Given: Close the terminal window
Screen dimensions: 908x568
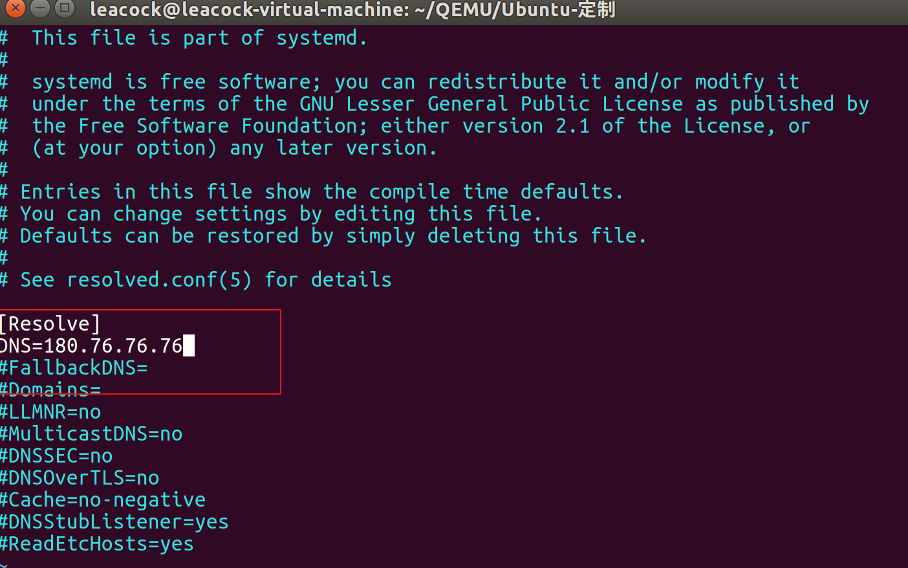Looking at the screenshot, I should pos(15,9).
